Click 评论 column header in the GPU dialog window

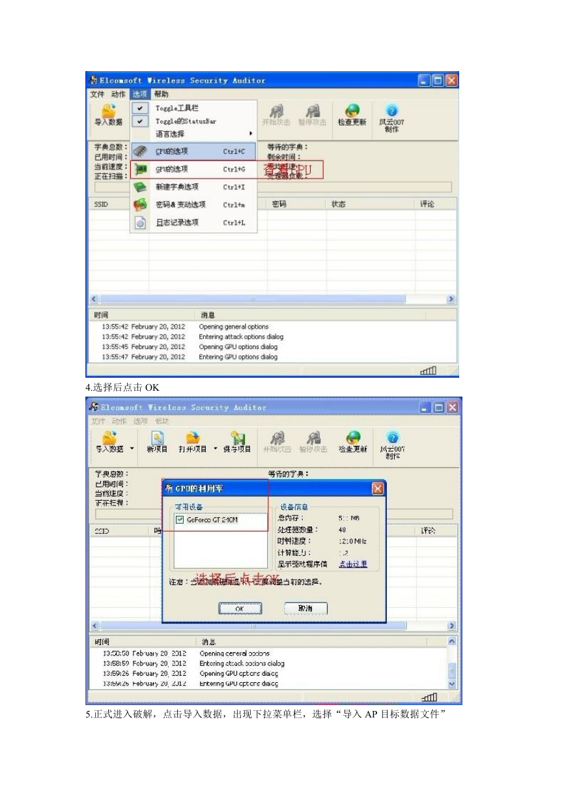429,531
